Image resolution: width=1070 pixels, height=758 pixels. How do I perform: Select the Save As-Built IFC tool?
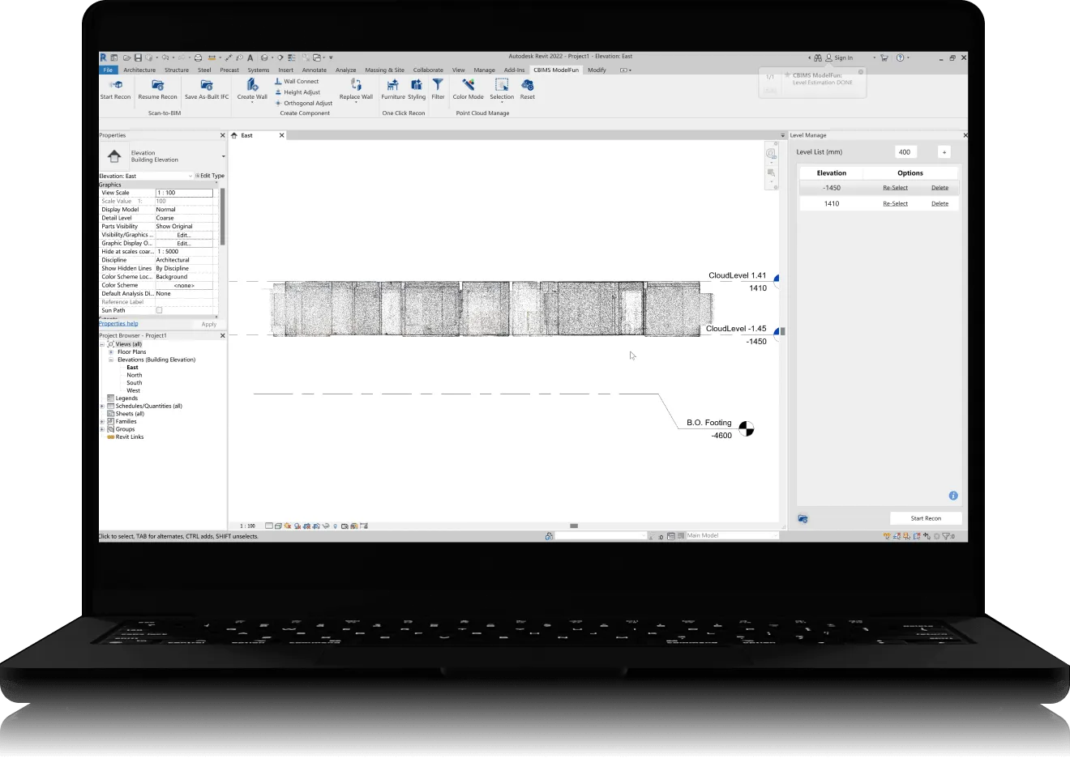point(207,86)
